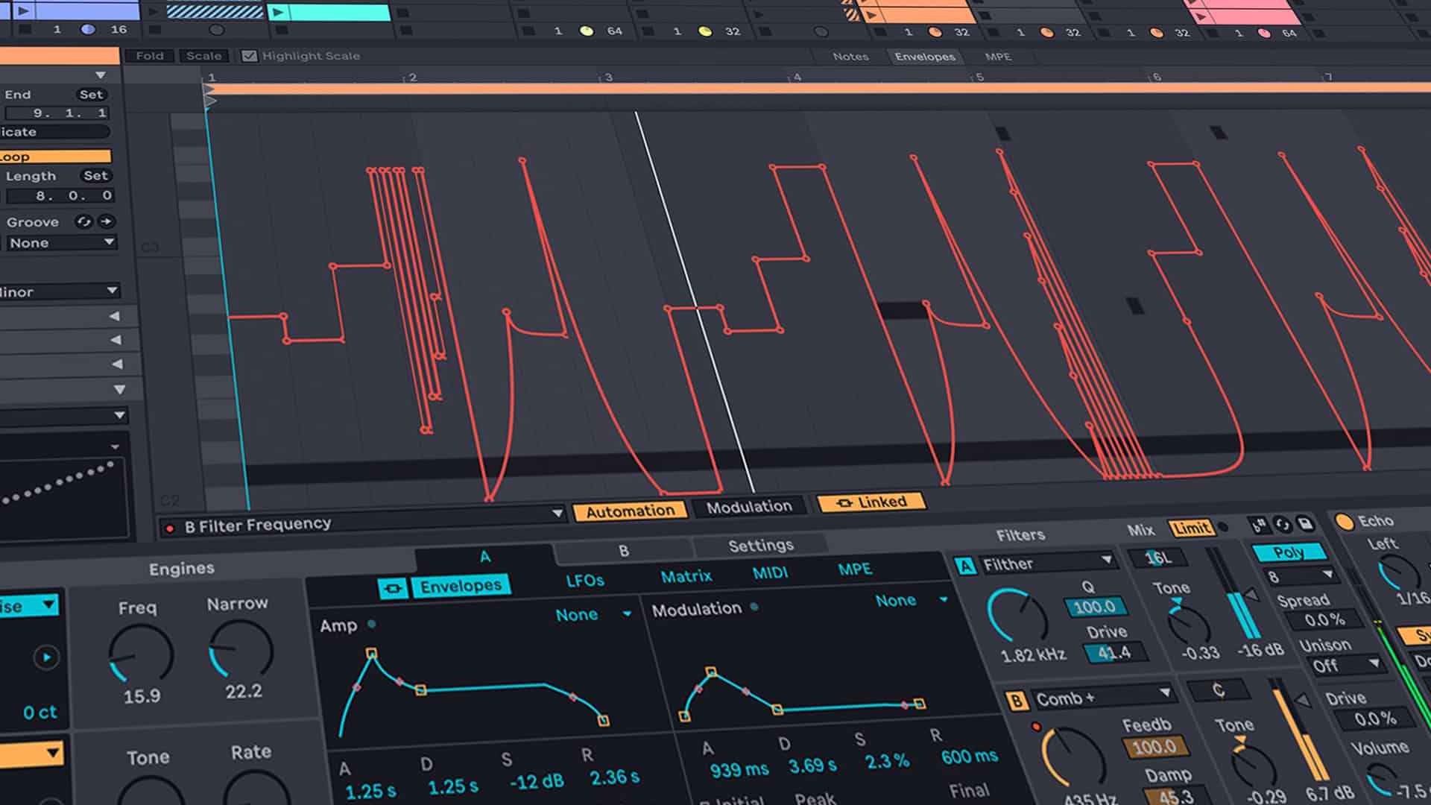The height and width of the screenshot is (805, 1431).
Task: Toggle the Linked envelope button
Action: 871,502
